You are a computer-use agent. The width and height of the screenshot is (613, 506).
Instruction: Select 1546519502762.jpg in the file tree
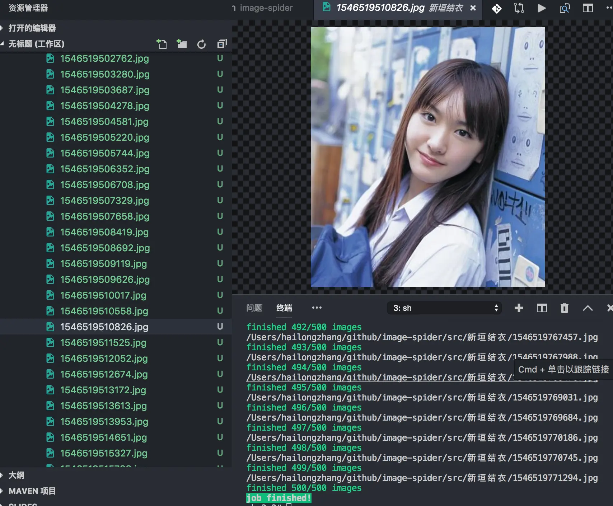pyautogui.click(x=104, y=58)
